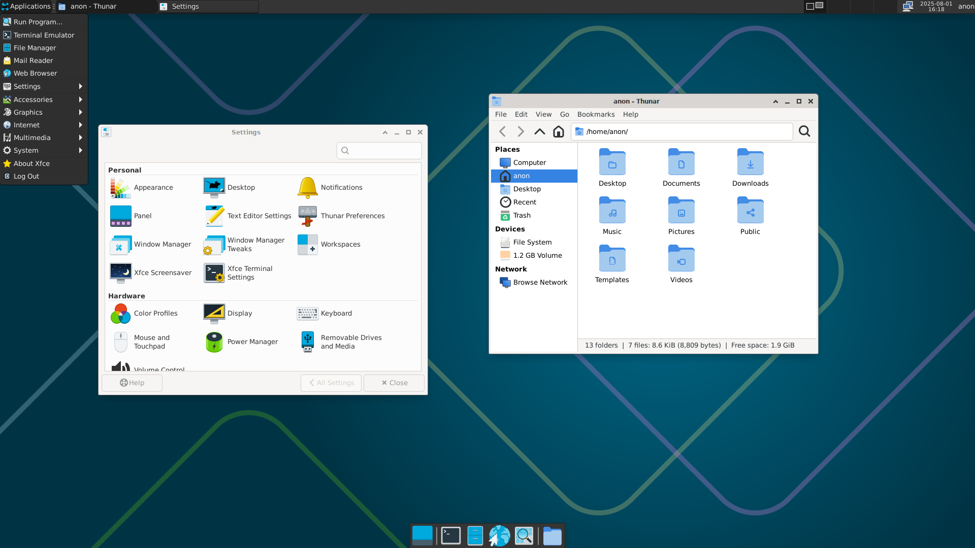Switch to second workspace in pager
Viewport: 975px width, 548px height.
(x=819, y=6)
